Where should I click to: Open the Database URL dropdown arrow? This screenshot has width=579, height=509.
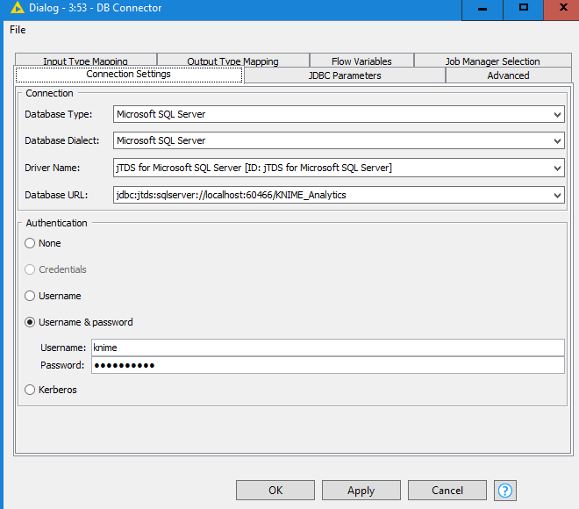(557, 195)
